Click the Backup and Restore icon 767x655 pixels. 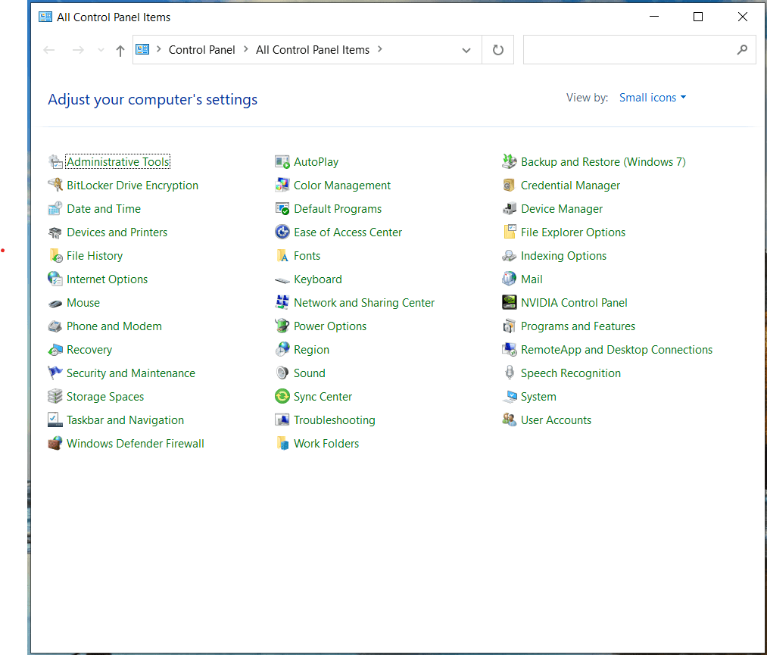pyautogui.click(x=510, y=162)
